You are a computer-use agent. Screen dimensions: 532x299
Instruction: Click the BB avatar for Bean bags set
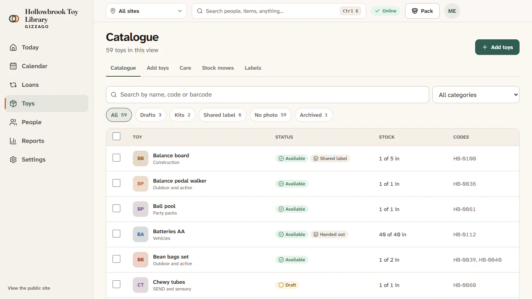141,260
